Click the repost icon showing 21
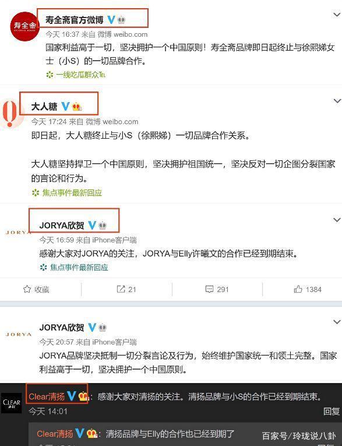 [x=121, y=289]
